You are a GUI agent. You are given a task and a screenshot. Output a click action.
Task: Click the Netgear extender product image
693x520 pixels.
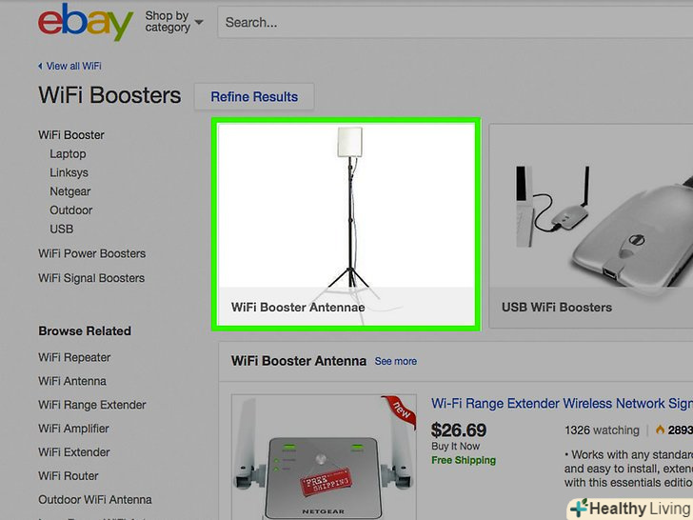coord(324,457)
